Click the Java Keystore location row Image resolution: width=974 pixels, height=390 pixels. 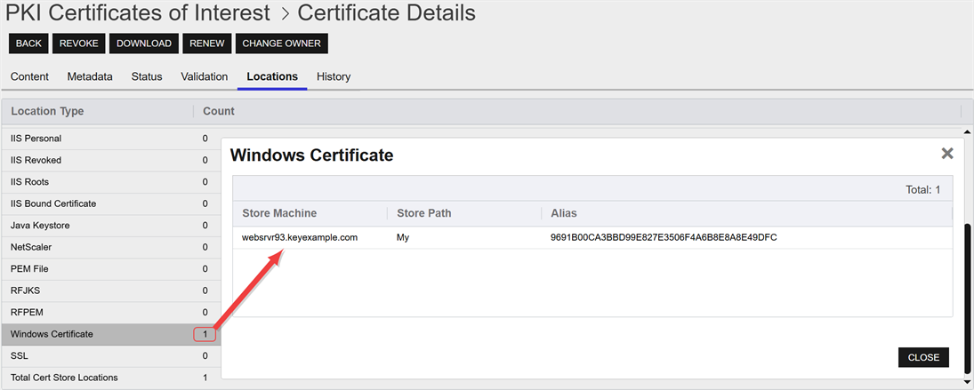(x=40, y=226)
